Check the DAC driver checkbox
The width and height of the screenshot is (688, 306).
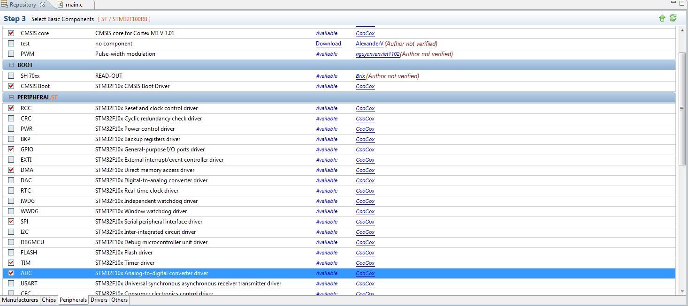11,180
